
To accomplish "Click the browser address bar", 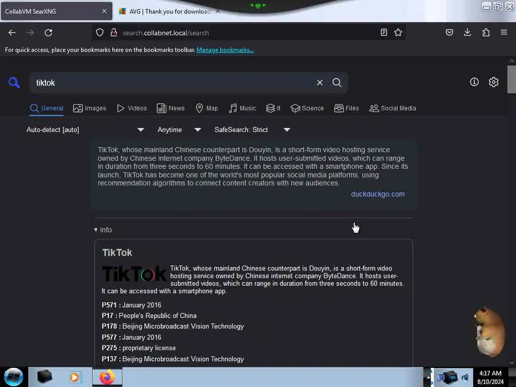I will point(248,33).
